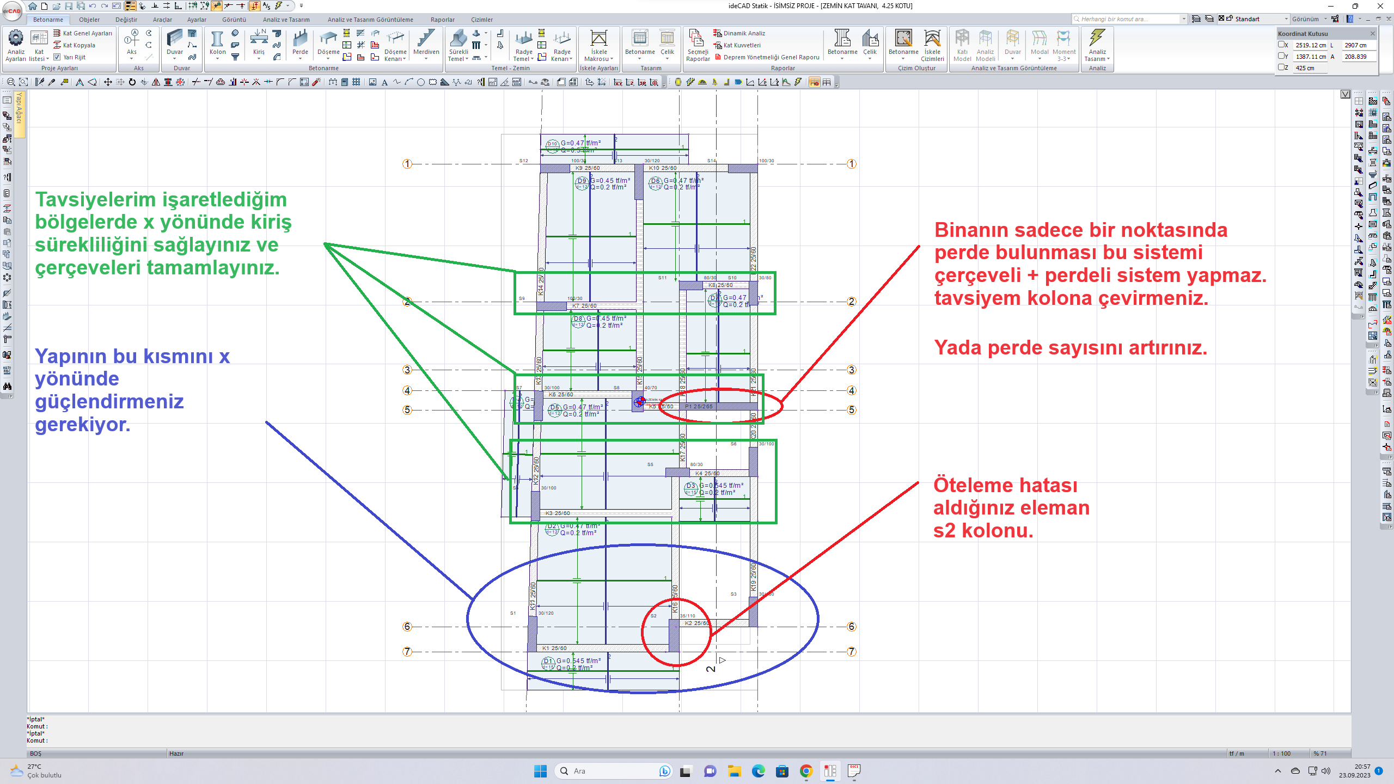1394x784 pixels.
Task: Click the Insert picture tool
Action: [372, 82]
